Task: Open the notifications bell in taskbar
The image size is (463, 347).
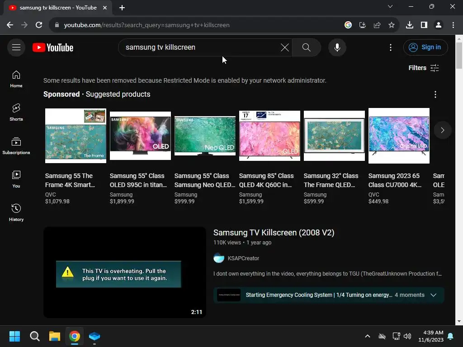Action: pyautogui.click(x=451, y=336)
